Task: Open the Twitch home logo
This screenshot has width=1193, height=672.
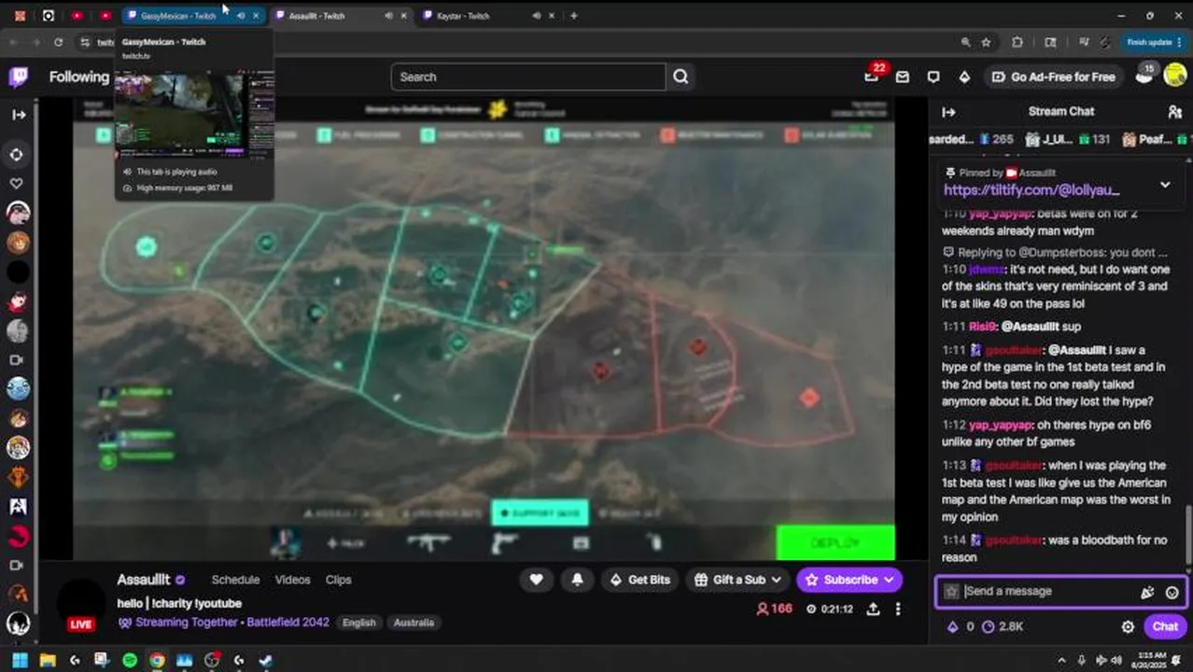Action: click(19, 77)
